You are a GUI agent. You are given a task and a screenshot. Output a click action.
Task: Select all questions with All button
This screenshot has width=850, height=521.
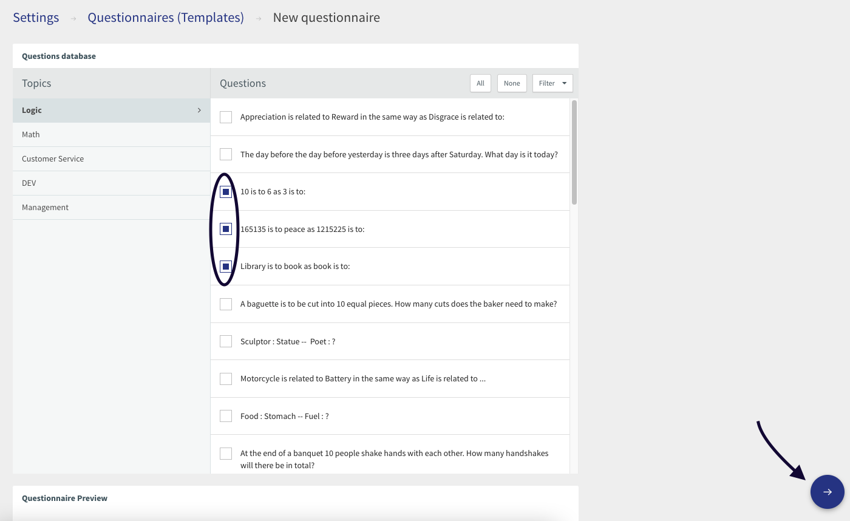(x=480, y=83)
